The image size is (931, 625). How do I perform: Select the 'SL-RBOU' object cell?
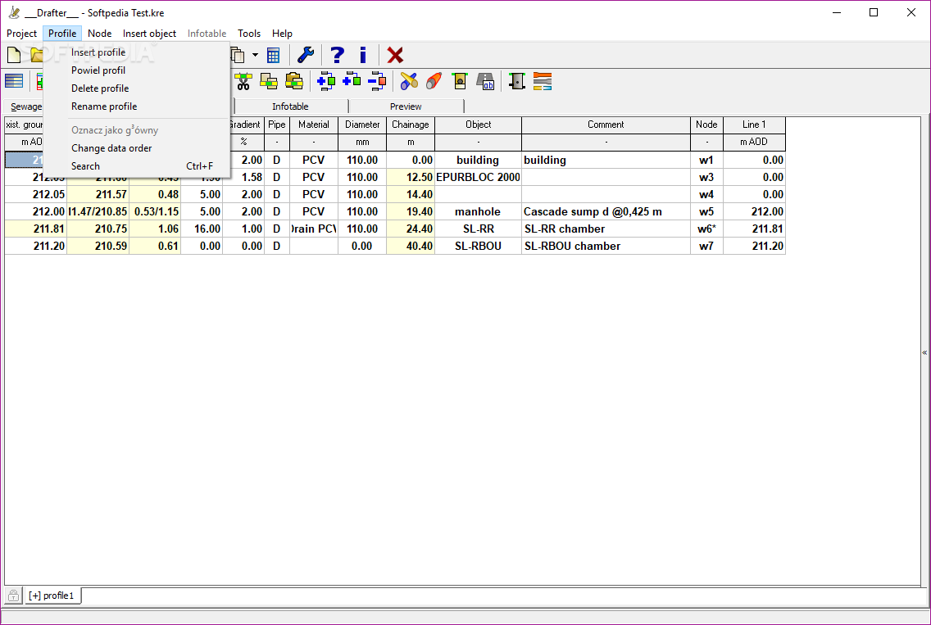point(478,246)
